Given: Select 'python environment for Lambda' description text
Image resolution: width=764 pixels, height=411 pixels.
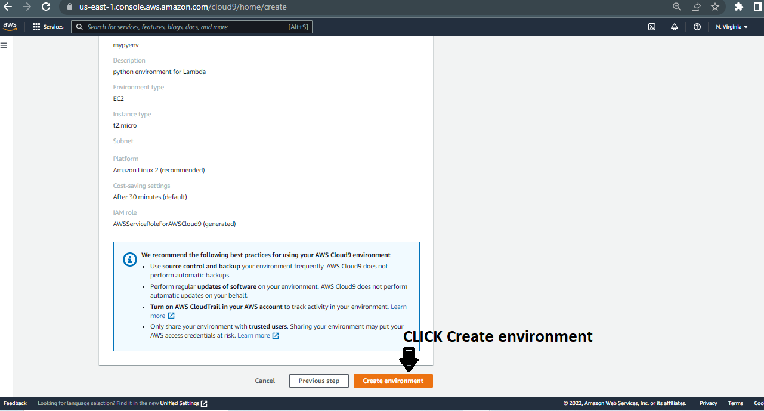Looking at the screenshot, I should (159, 72).
